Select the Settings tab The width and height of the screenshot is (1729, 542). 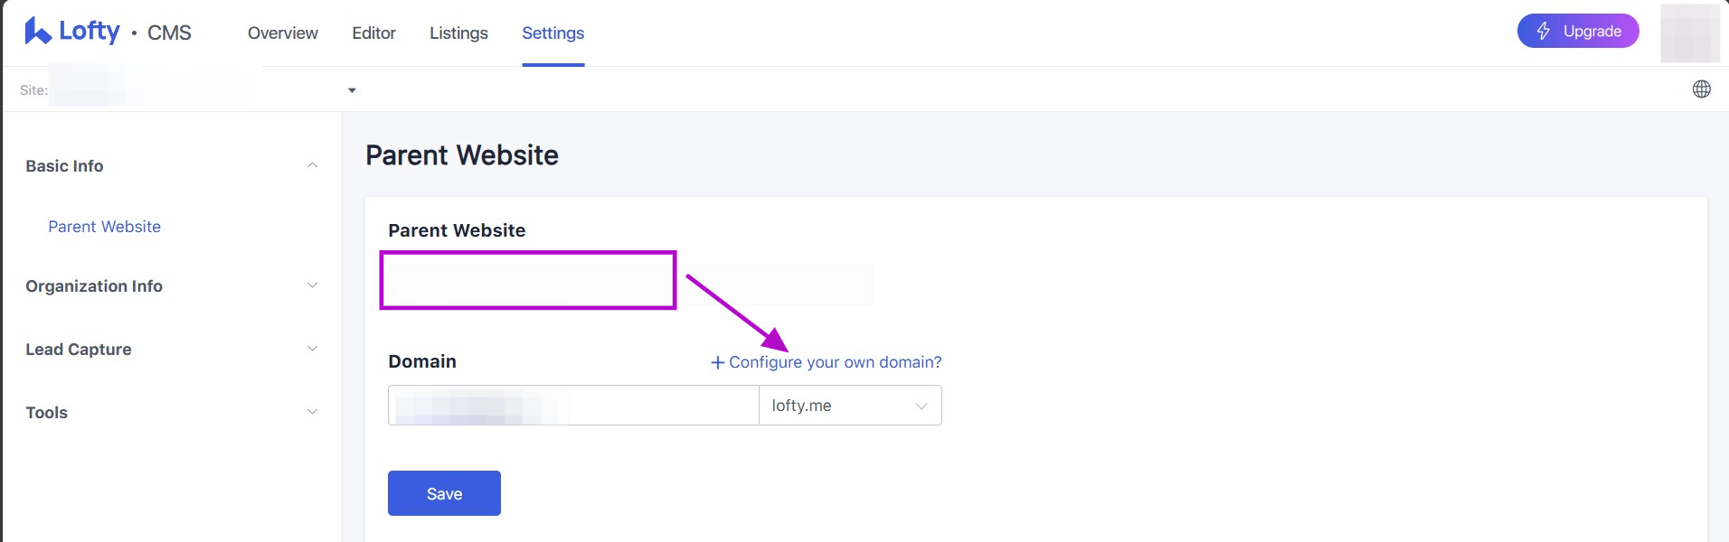pyautogui.click(x=553, y=33)
